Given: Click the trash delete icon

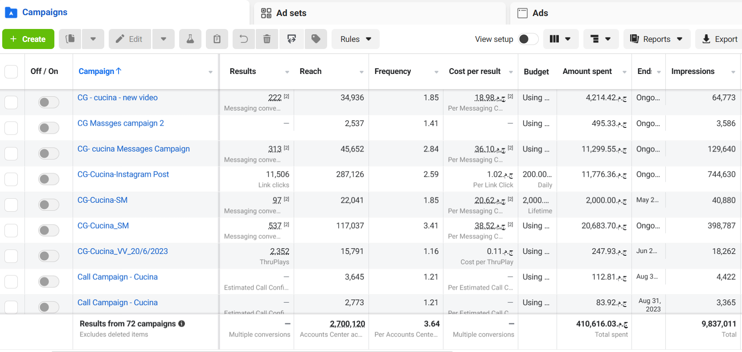Looking at the screenshot, I should click(267, 39).
